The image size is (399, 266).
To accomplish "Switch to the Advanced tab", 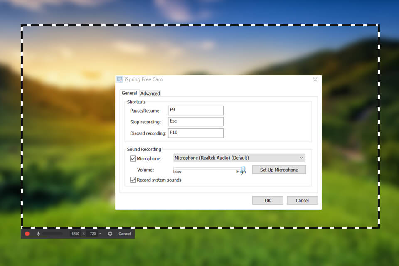I will pos(150,94).
